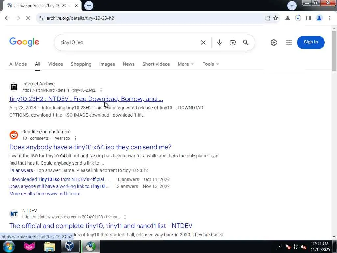The height and width of the screenshot is (253, 337).
Task: Submit search with magnifier icon
Action: click(x=246, y=42)
